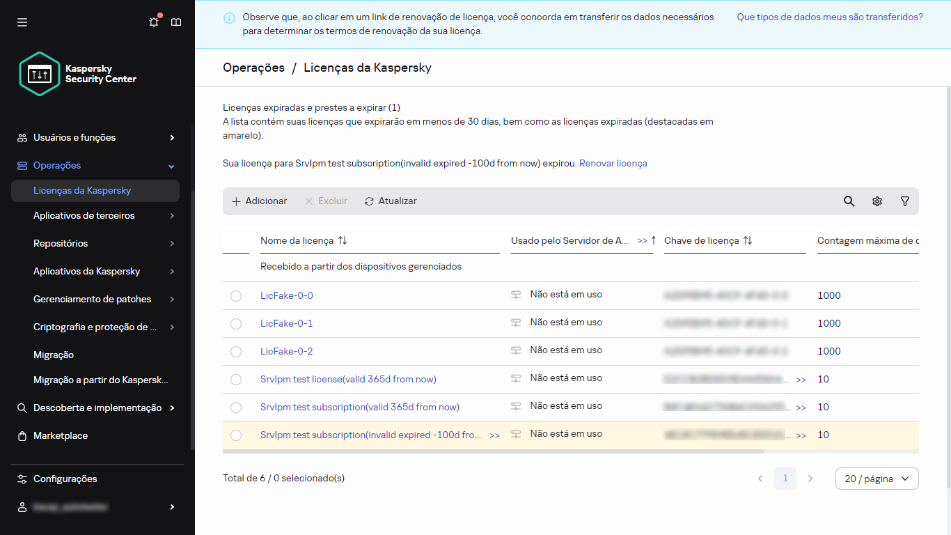Screen dimensions: 951x535
Task: Open LicFake-0-1 license link
Action: click(287, 323)
